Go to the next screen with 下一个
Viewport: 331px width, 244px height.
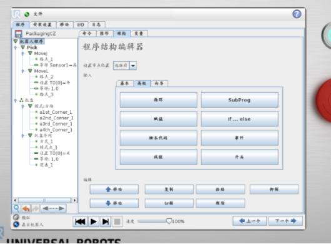(x=285, y=221)
